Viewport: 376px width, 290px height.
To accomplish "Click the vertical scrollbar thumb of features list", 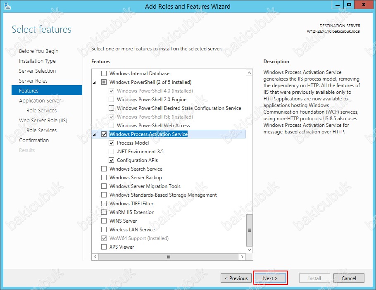I will (x=250, y=231).
